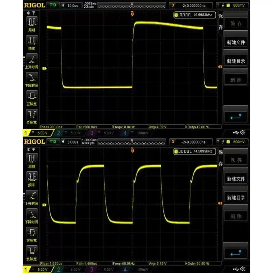Click the hardware frequency counter icon showing 19.9983kHz
Image resolution: width=273 pixels, height=273 pixels.
pos(193,15)
